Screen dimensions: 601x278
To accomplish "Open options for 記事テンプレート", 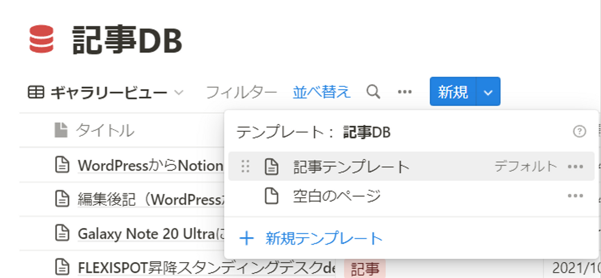I will pyautogui.click(x=575, y=167).
